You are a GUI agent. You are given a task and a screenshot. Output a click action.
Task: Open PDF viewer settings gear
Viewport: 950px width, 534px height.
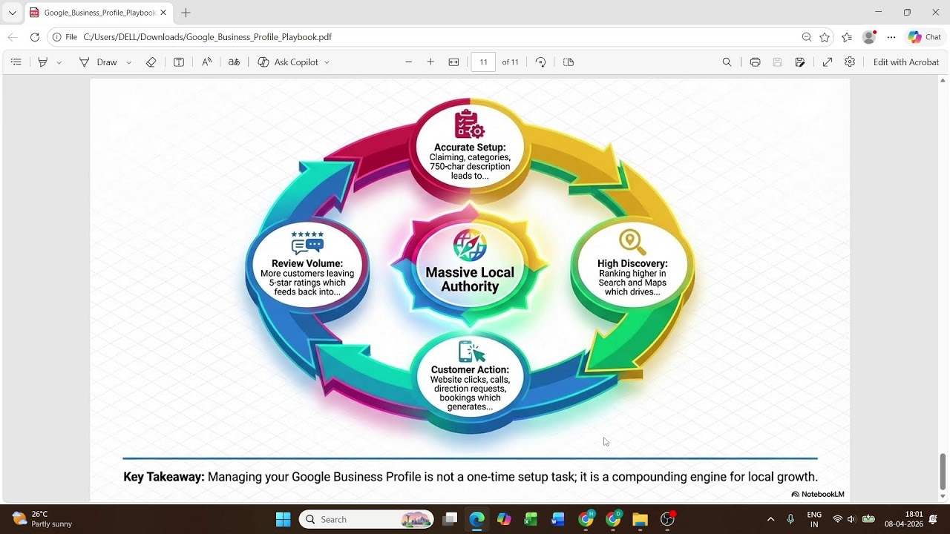click(850, 62)
